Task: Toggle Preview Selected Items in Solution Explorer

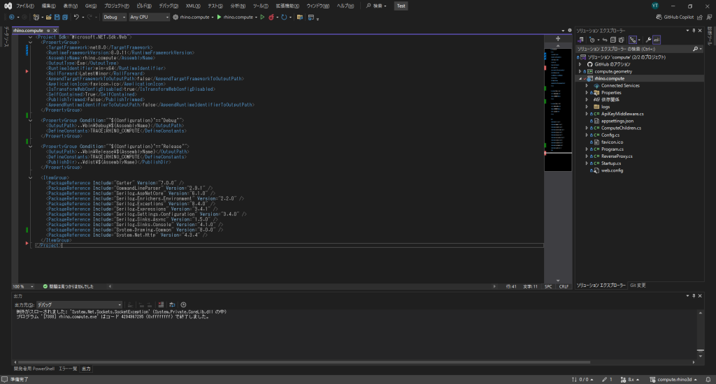Action: click(x=657, y=40)
